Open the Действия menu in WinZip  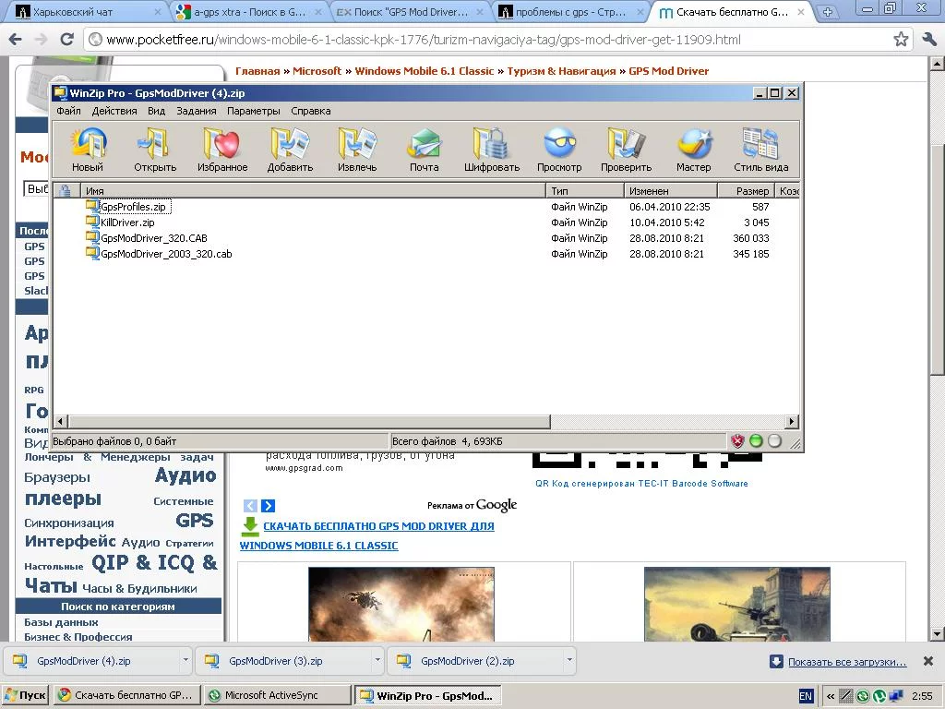point(114,111)
